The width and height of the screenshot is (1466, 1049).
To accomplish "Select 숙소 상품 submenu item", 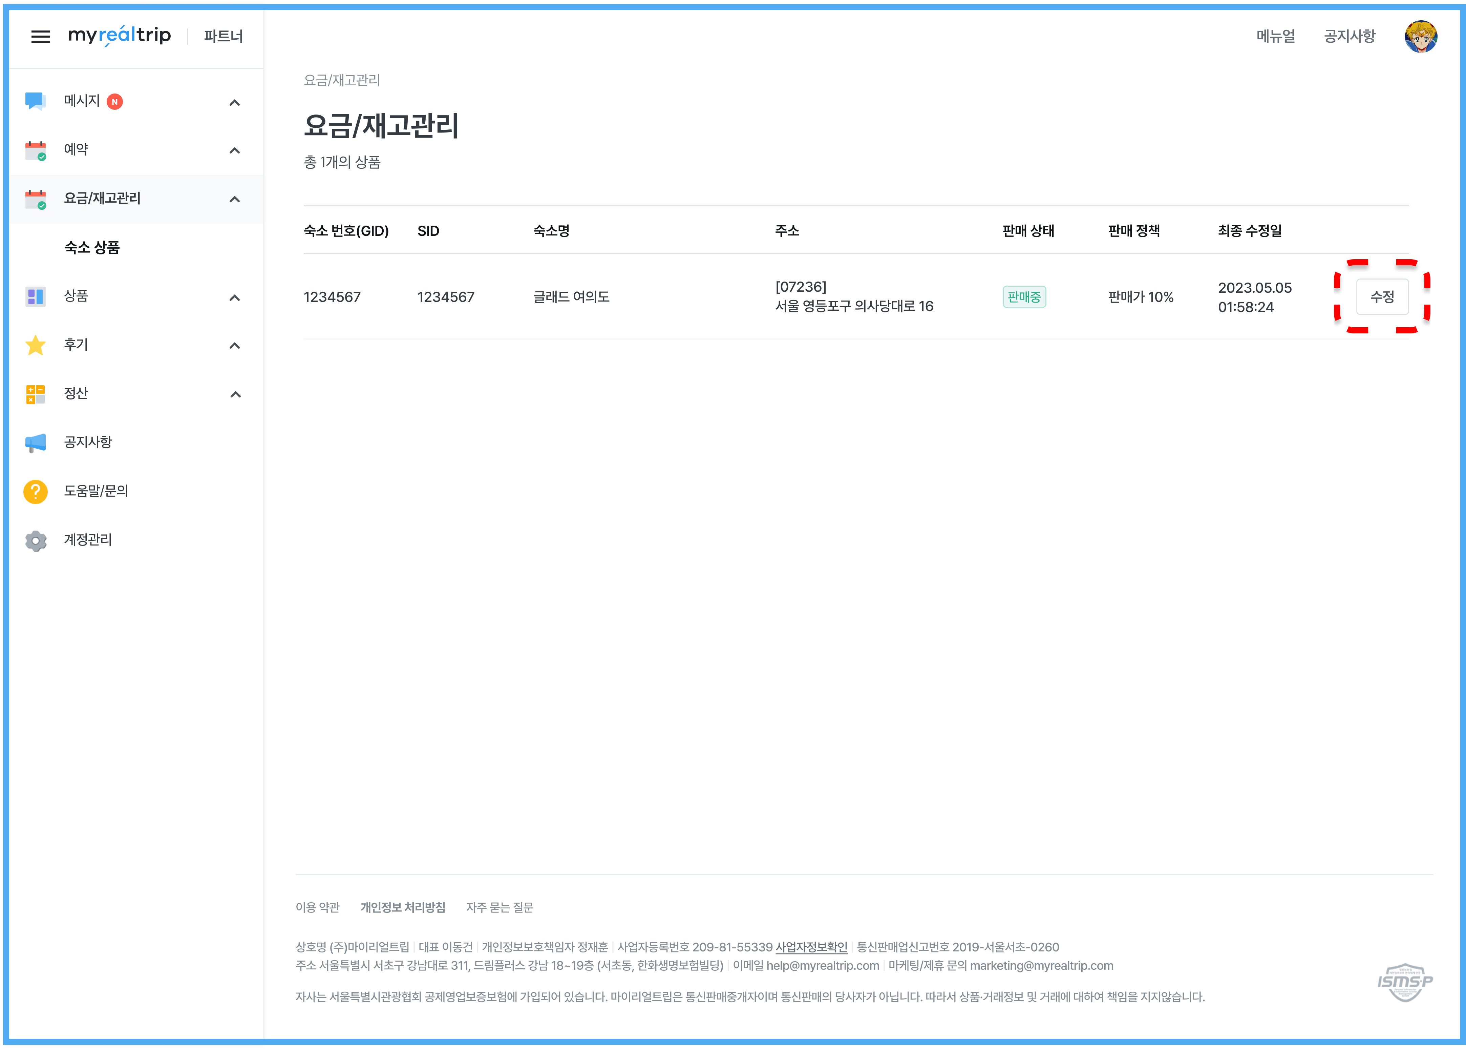I will [92, 247].
